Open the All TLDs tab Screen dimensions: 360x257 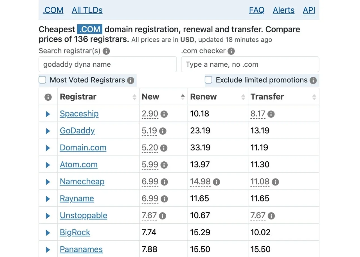(x=87, y=10)
